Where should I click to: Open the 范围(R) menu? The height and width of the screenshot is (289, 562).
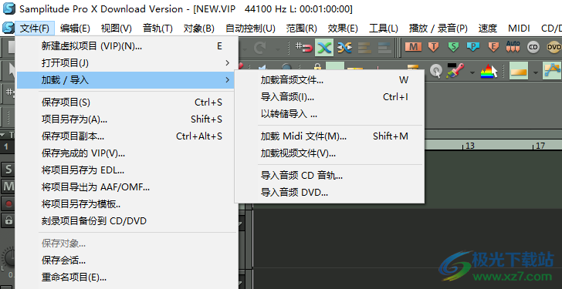click(302, 28)
